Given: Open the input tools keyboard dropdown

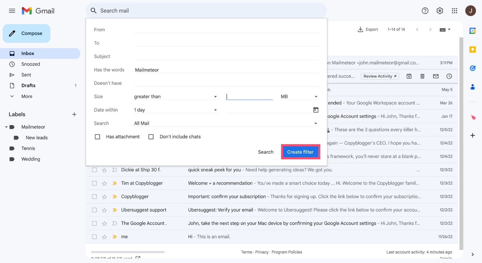Looking at the screenshot, I should (x=445, y=29).
